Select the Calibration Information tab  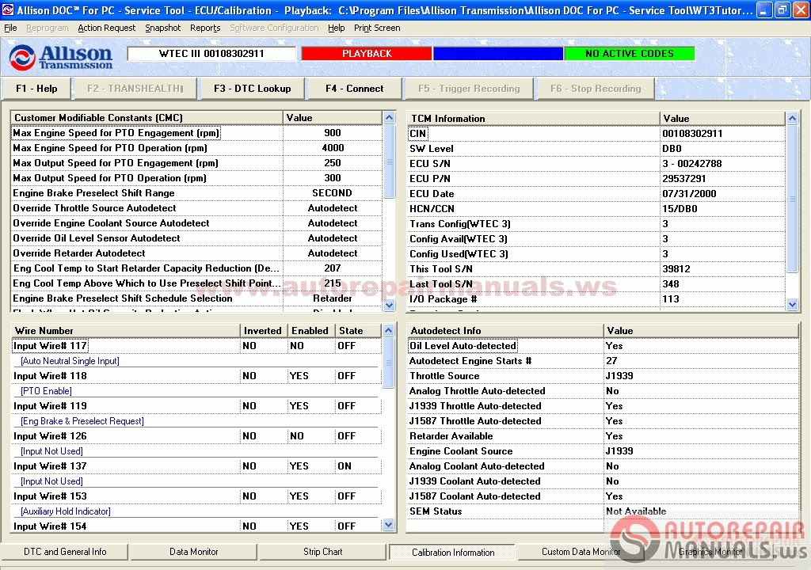point(452,553)
